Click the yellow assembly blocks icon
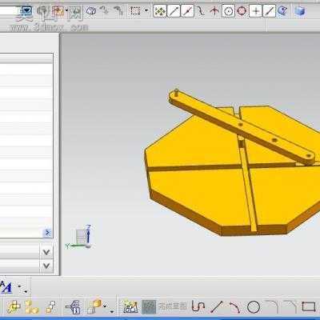 coord(14,307)
